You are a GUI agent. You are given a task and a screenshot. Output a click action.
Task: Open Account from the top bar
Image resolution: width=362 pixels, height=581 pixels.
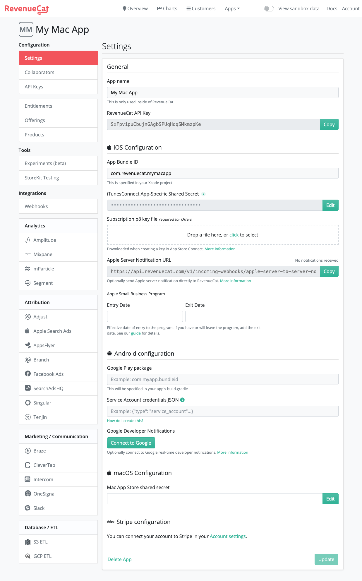[351, 8]
